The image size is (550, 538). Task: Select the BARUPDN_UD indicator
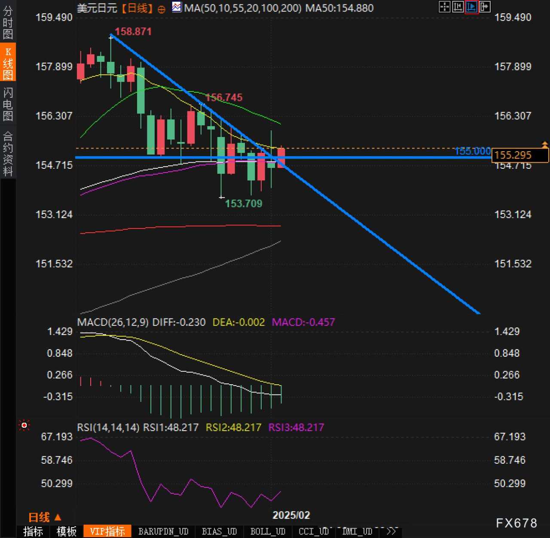(163, 531)
